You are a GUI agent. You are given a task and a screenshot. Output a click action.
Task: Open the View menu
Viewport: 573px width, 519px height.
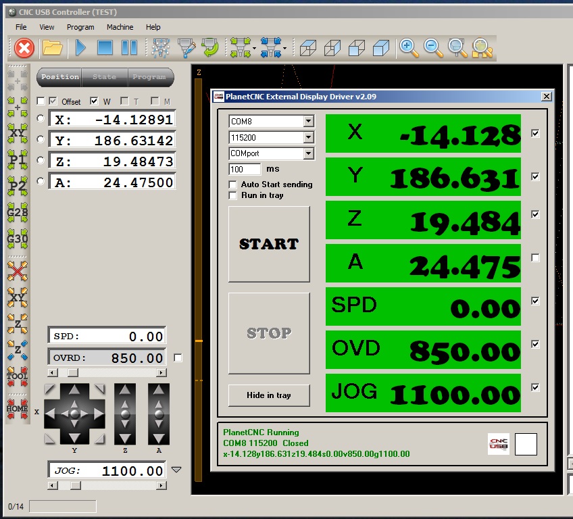pyautogui.click(x=47, y=27)
